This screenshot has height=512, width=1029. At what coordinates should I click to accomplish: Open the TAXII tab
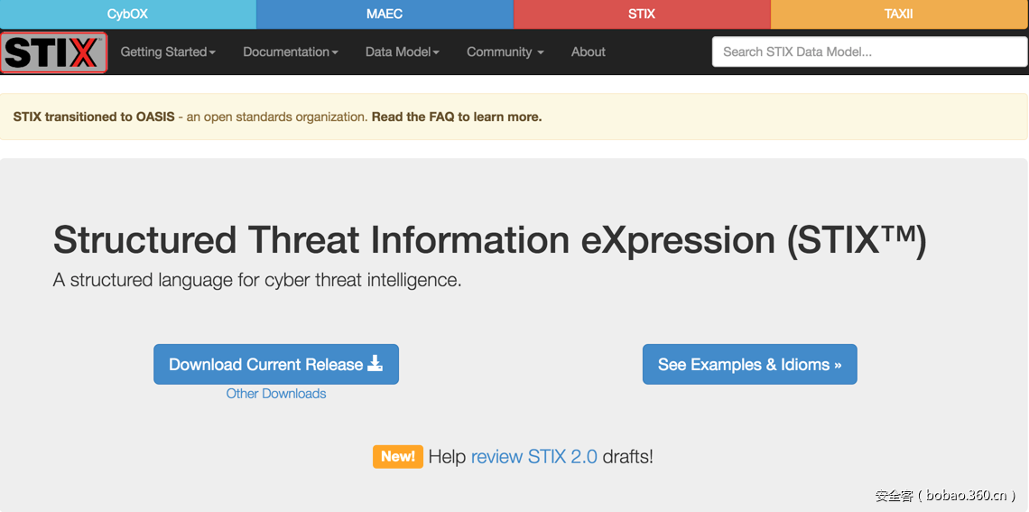point(899,14)
